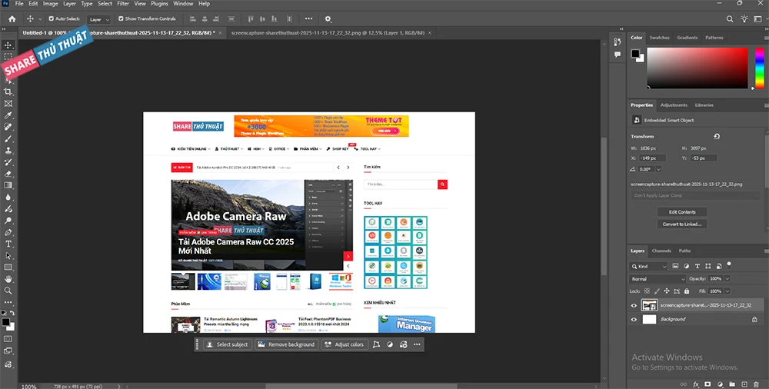
Task: Hide the screencapture smart object layer
Action: 634,305
